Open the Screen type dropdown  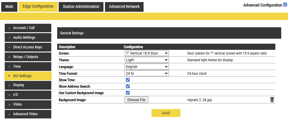pos(147,53)
